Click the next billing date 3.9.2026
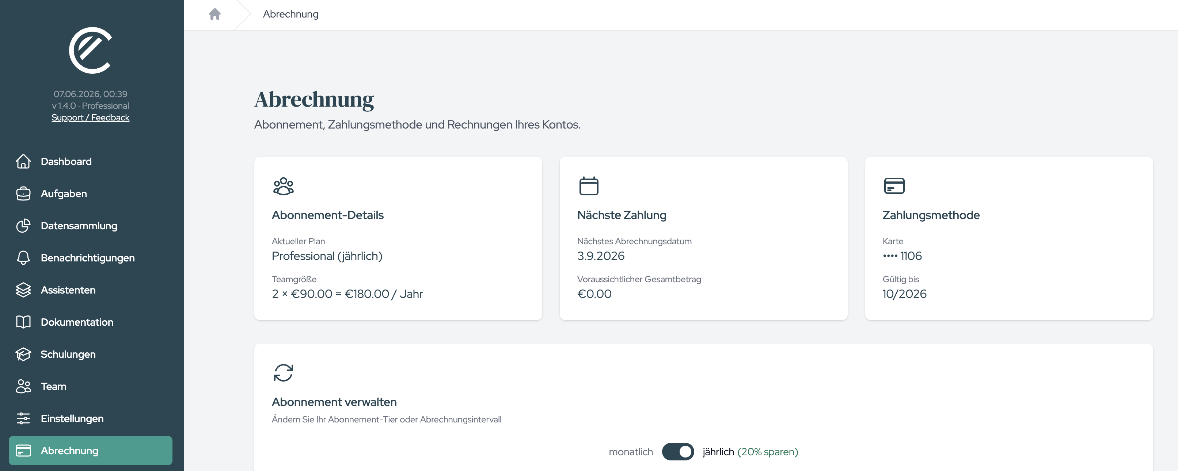Image resolution: width=1178 pixels, height=471 pixels. (x=601, y=256)
